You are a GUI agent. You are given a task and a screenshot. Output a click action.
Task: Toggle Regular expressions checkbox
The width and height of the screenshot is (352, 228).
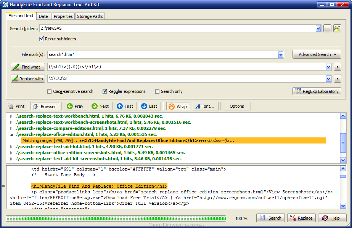click(104, 91)
